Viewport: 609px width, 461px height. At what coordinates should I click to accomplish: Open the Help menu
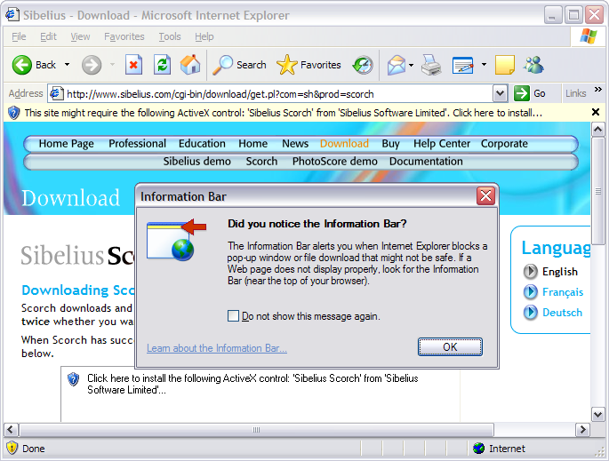coord(204,36)
